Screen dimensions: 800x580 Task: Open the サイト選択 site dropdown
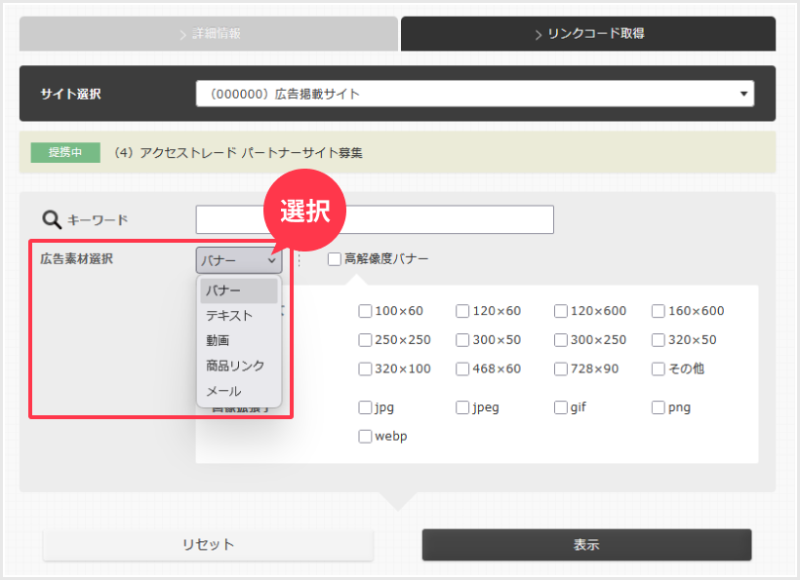tap(474, 94)
